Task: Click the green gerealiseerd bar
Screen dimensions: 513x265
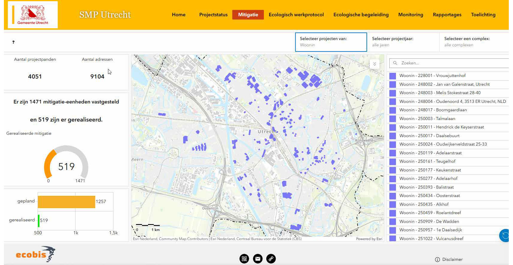Action: [x=39, y=221]
